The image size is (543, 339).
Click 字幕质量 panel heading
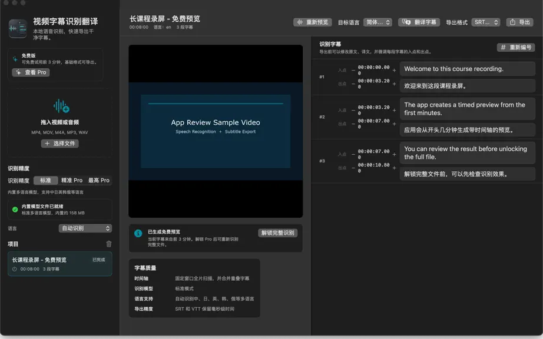click(x=145, y=268)
